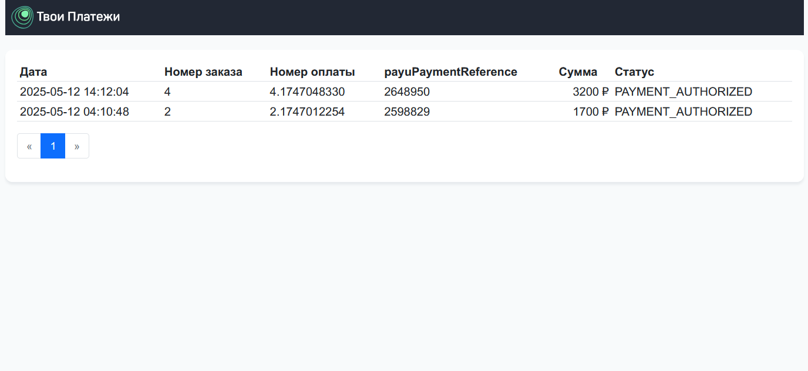808x371 pixels.
Task: Click the 1700 ₽ amount cell
Action: point(590,112)
